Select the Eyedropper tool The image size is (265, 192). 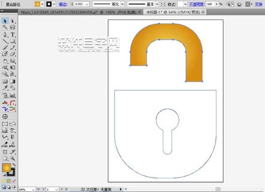tap(5, 88)
